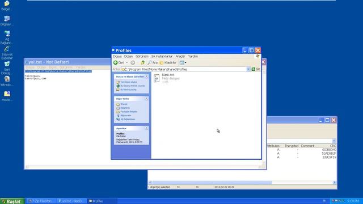Click the Geri back arrow in Profiles
The height and width of the screenshot is (204, 363).
(x=119, y=63)
